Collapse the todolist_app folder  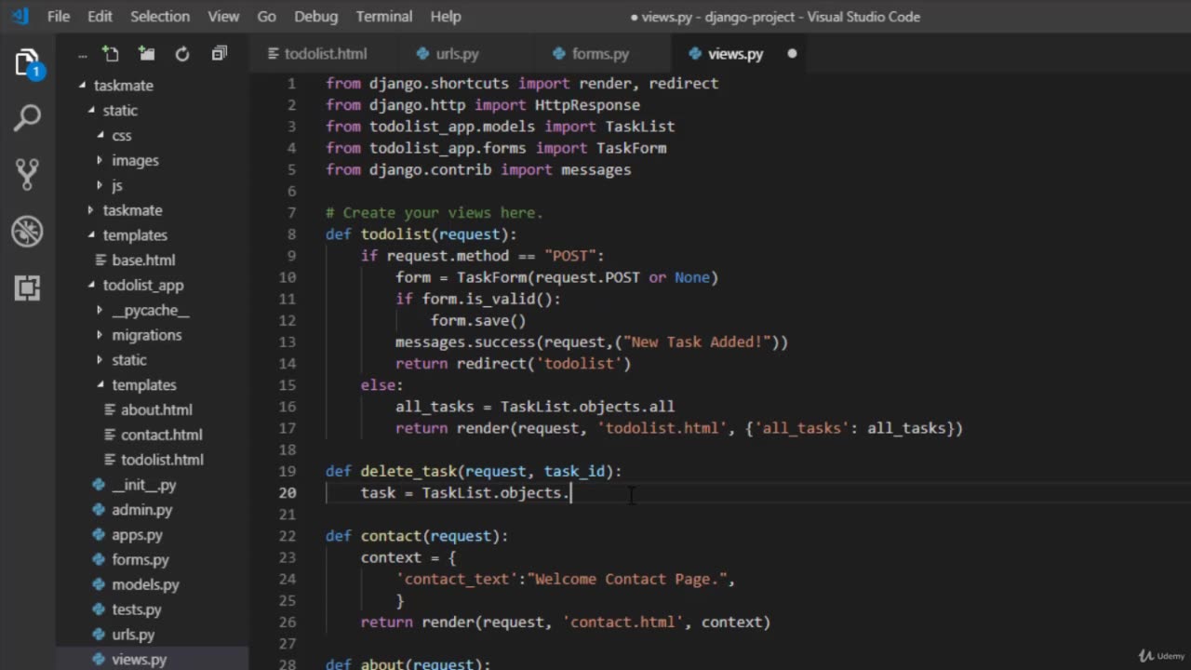[91, 286]
